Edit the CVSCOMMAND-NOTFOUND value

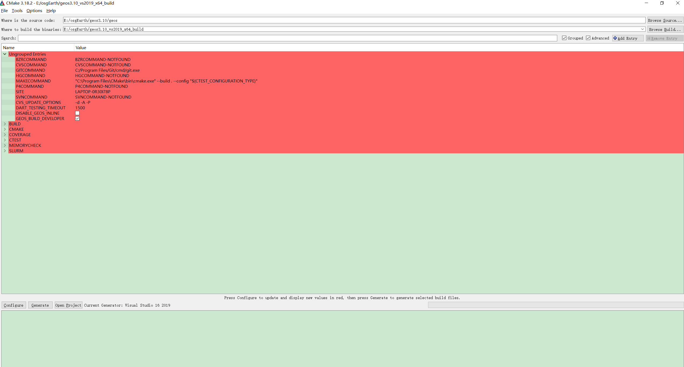point(103,65)
